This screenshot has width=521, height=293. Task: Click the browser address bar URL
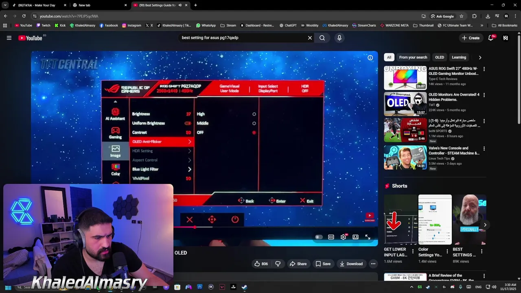[x=69, y=16]
